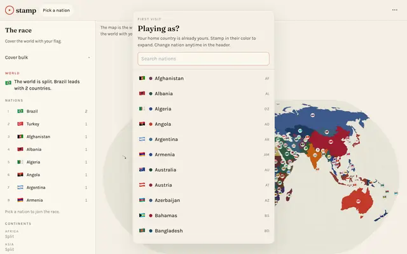Screen dimensions: 407x254
Task: Click Argentina row in sidebar leaderboard
Action: (48, 187)
